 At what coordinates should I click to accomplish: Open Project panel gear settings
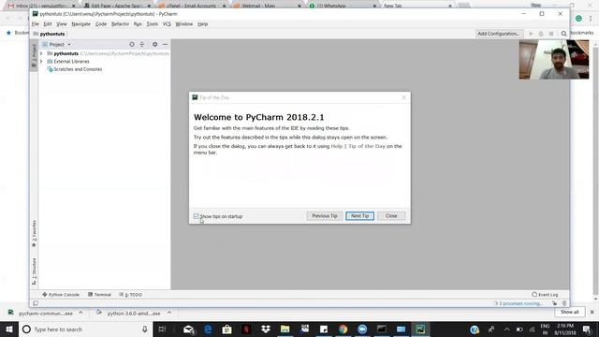point(154,44)
